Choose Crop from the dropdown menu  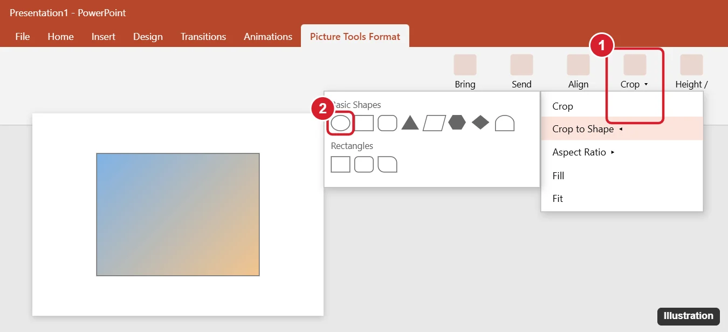[622, 106]
